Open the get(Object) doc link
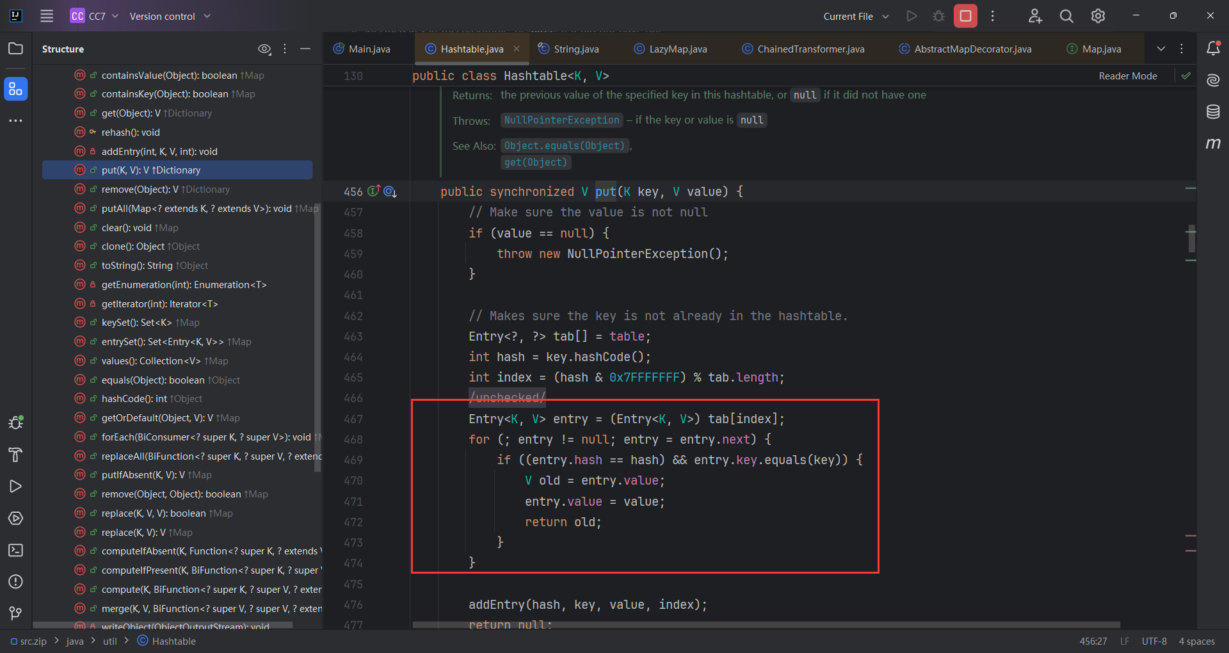This screenshot has width=1229, height=653. point(536,163)
